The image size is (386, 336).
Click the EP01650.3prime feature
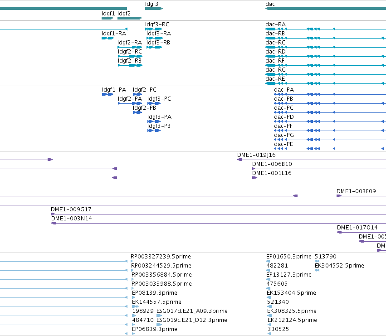268,261
